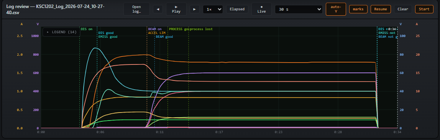Screen dimensions: 440x140
Task: Click the 0:00 time axis label
Action: 41,132
